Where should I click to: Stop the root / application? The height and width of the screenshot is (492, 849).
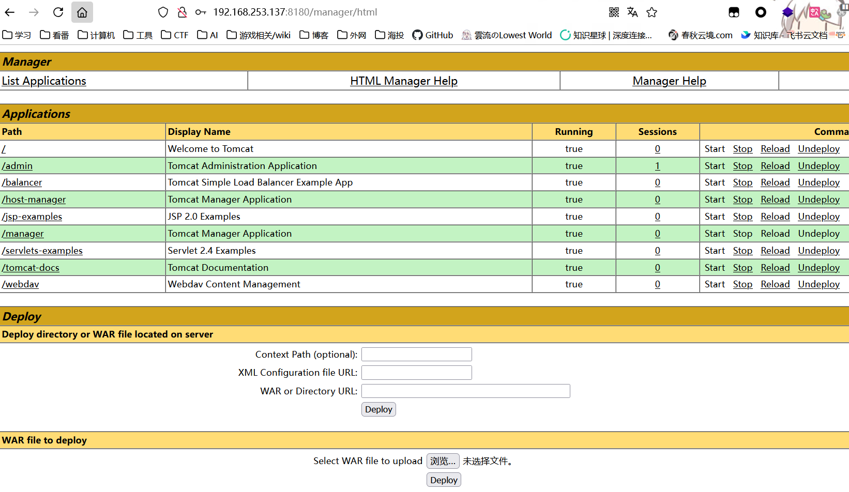[x=742, y=149]
